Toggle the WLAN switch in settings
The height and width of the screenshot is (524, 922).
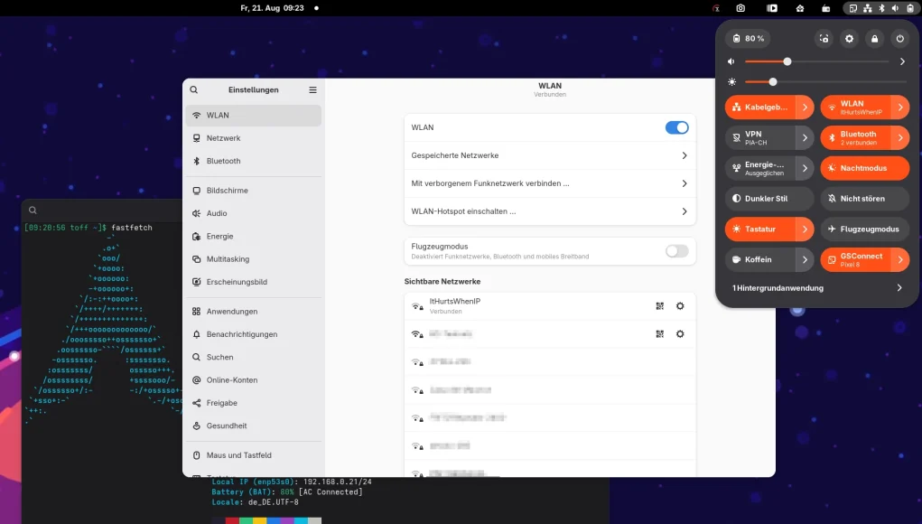point(676,127)
